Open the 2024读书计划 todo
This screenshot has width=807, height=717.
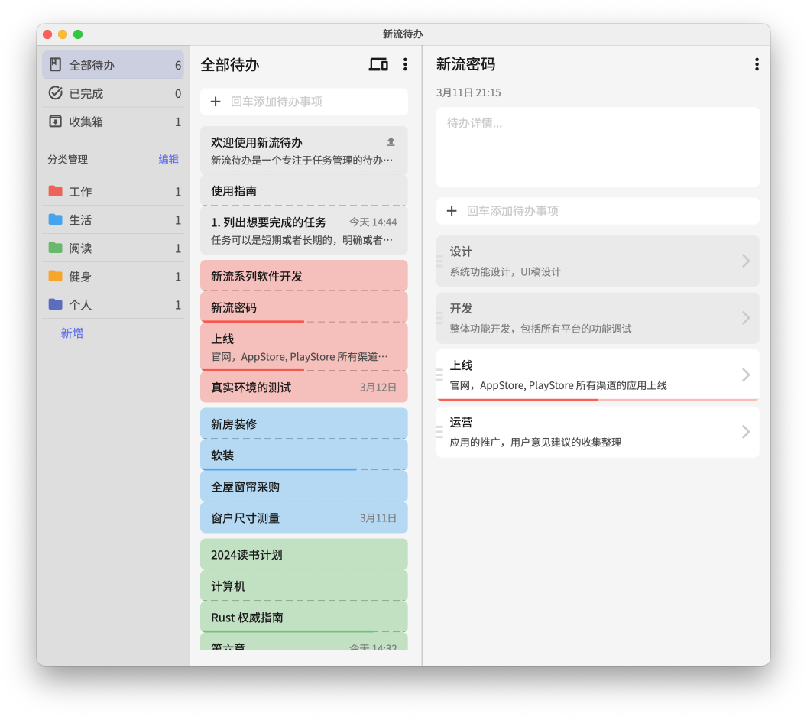pyautogui.click(x=303, y=554)
